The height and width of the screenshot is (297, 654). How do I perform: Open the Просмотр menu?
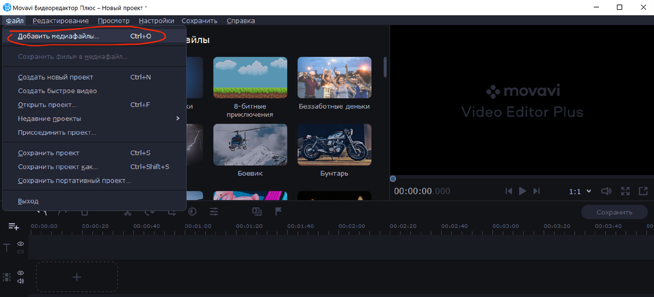point(114,21)
